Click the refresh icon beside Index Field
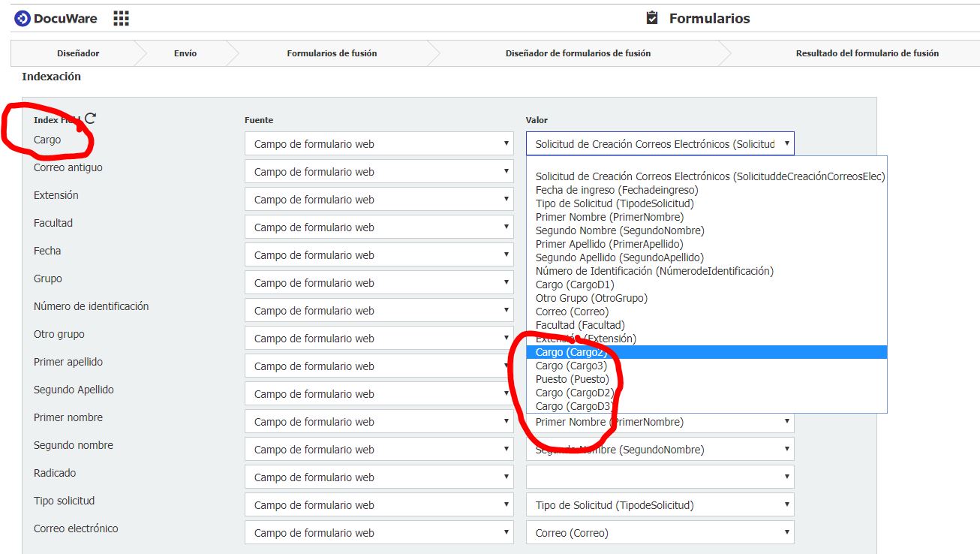Screen dimensions: 980x554 [x=91, y=119]
